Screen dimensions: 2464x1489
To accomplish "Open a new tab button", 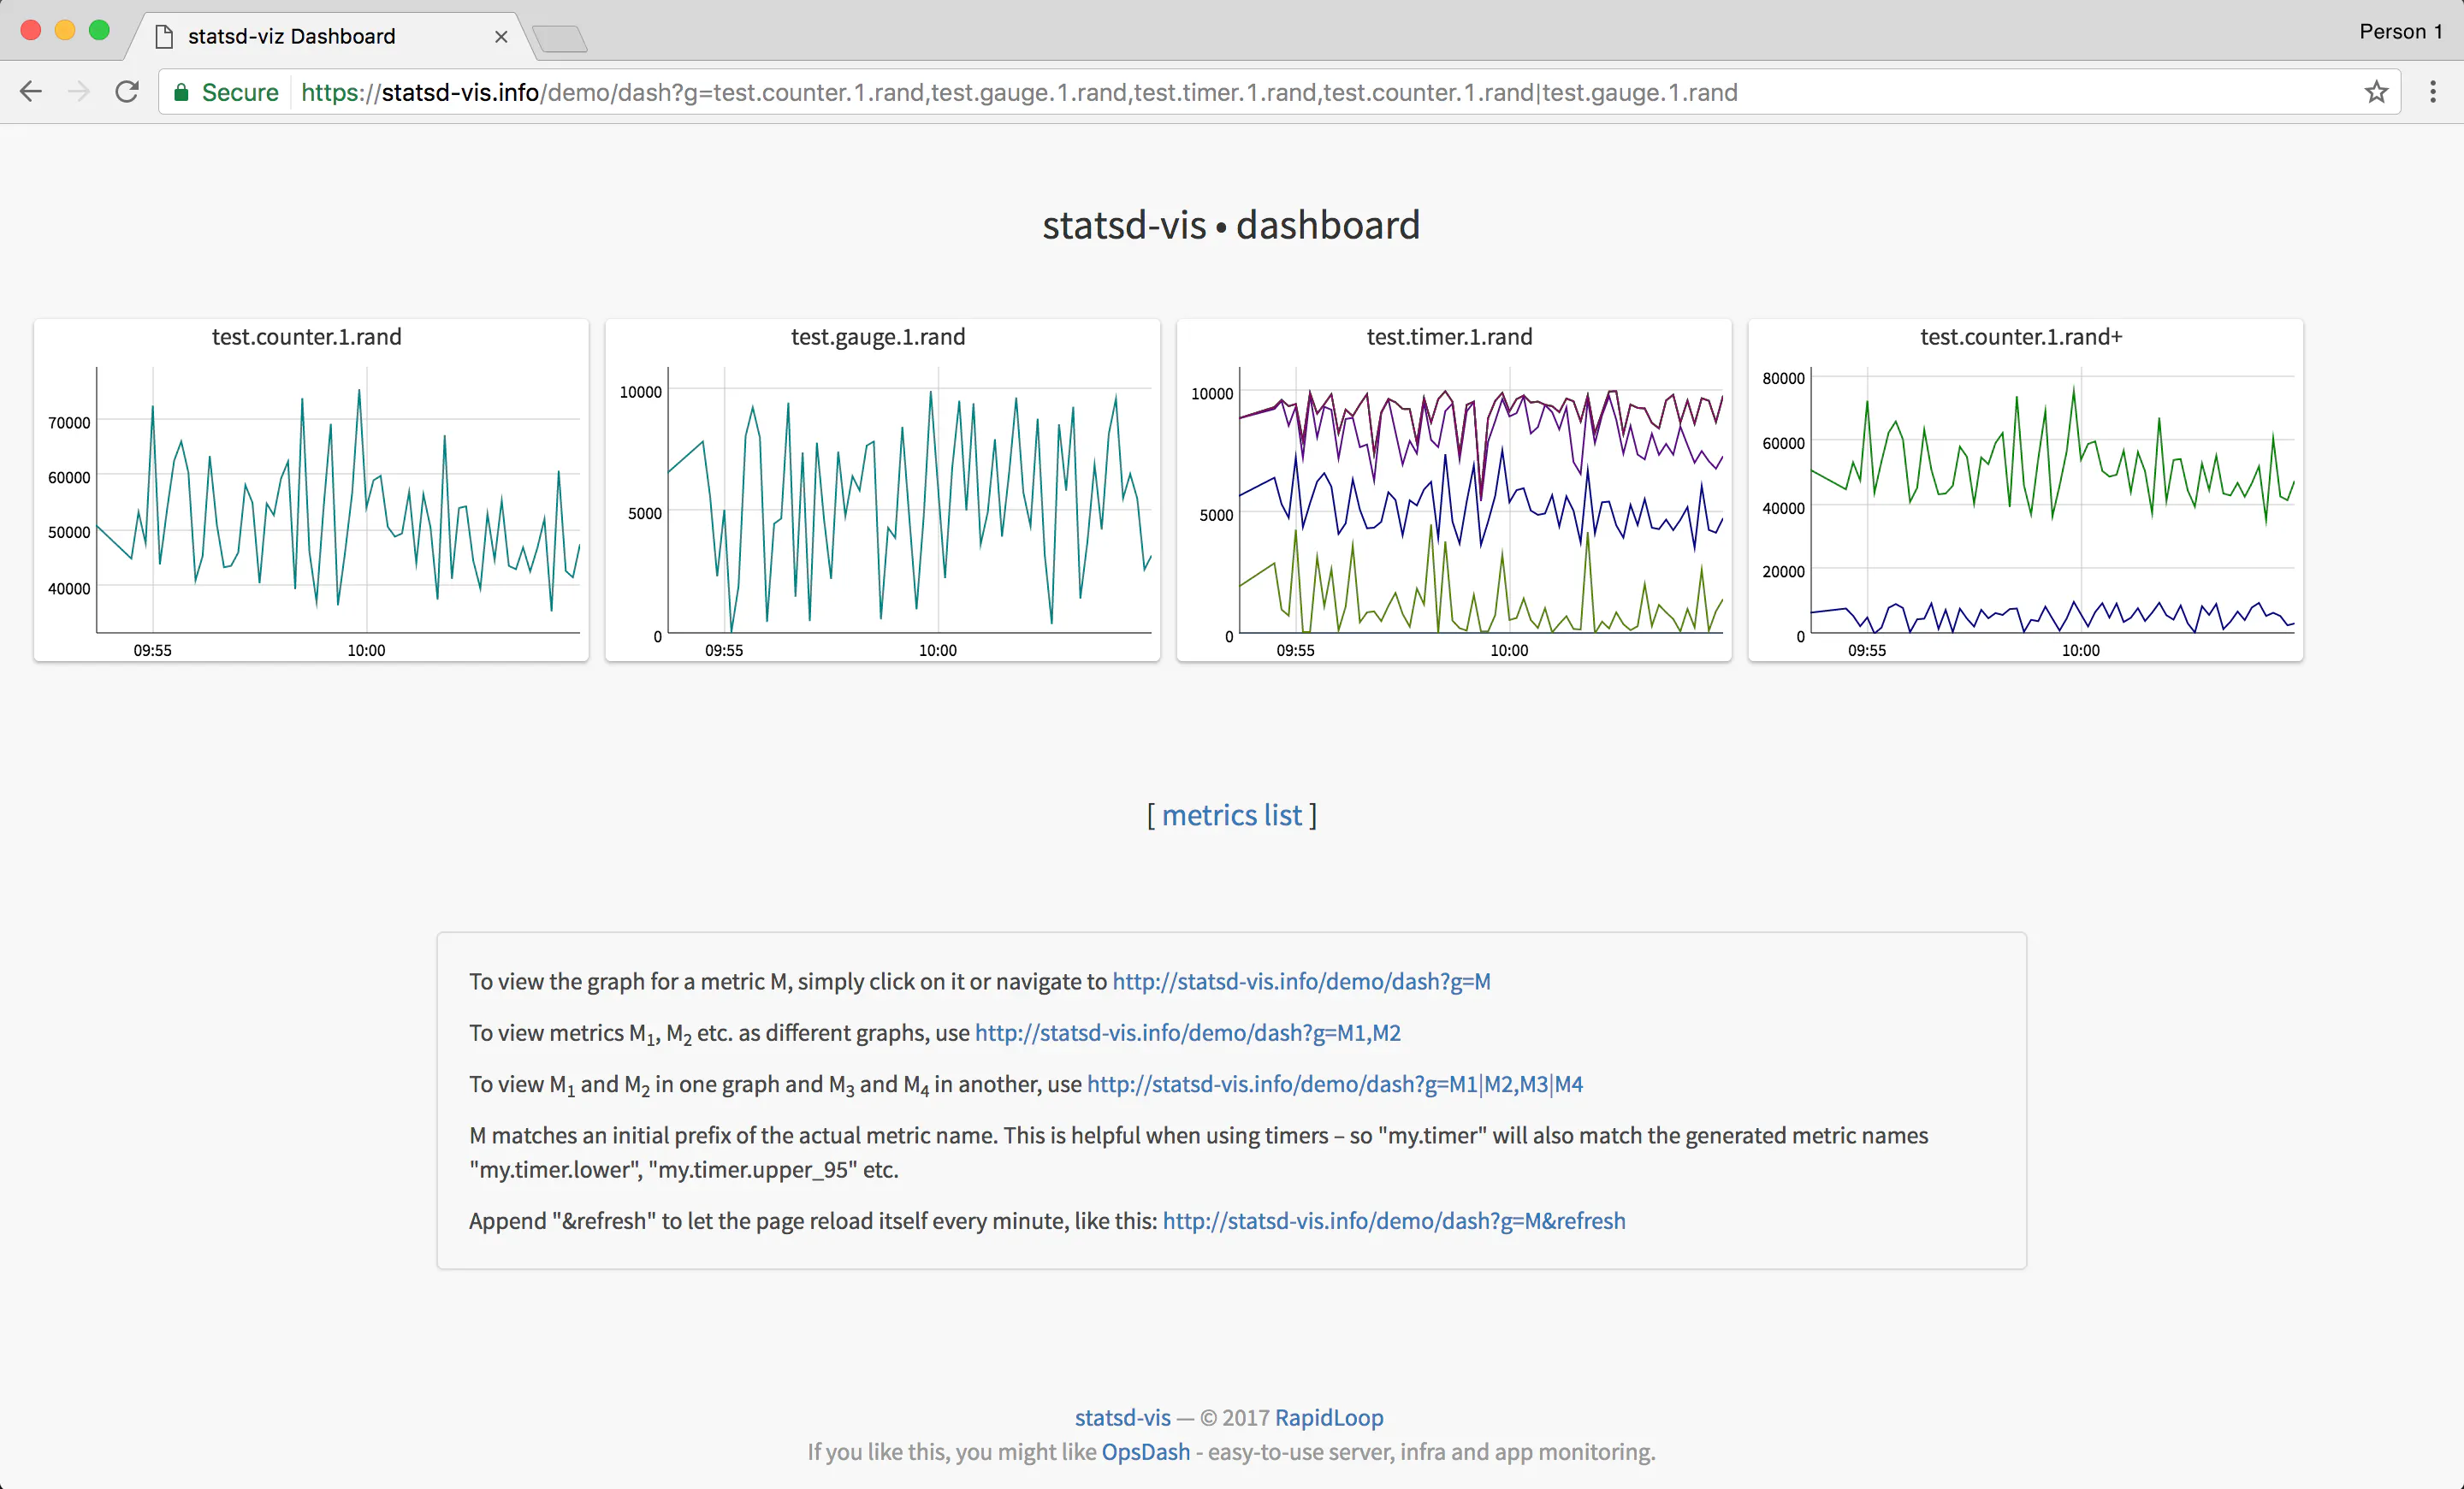I will 559,39.
